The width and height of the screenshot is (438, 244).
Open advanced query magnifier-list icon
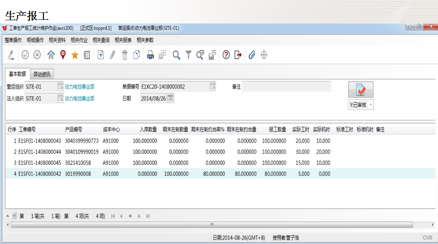200,55
